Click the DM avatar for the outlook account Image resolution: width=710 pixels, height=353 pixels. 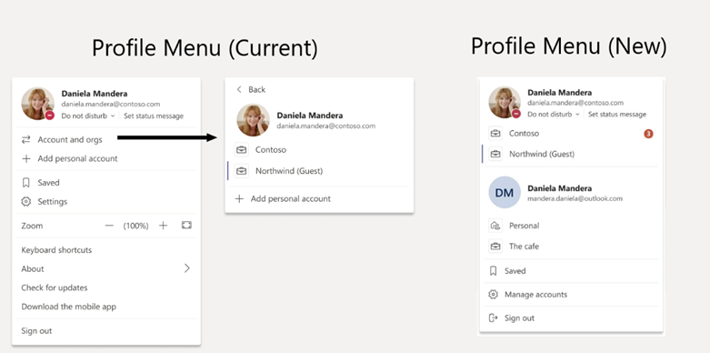[x=505, y=193]
